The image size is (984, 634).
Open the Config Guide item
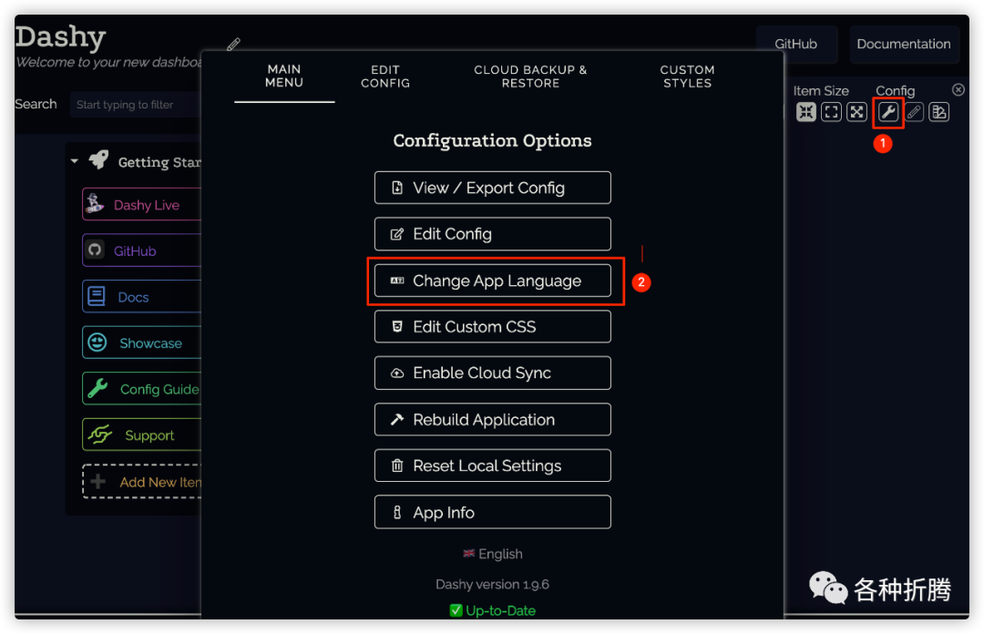click(x=142, y=389)
